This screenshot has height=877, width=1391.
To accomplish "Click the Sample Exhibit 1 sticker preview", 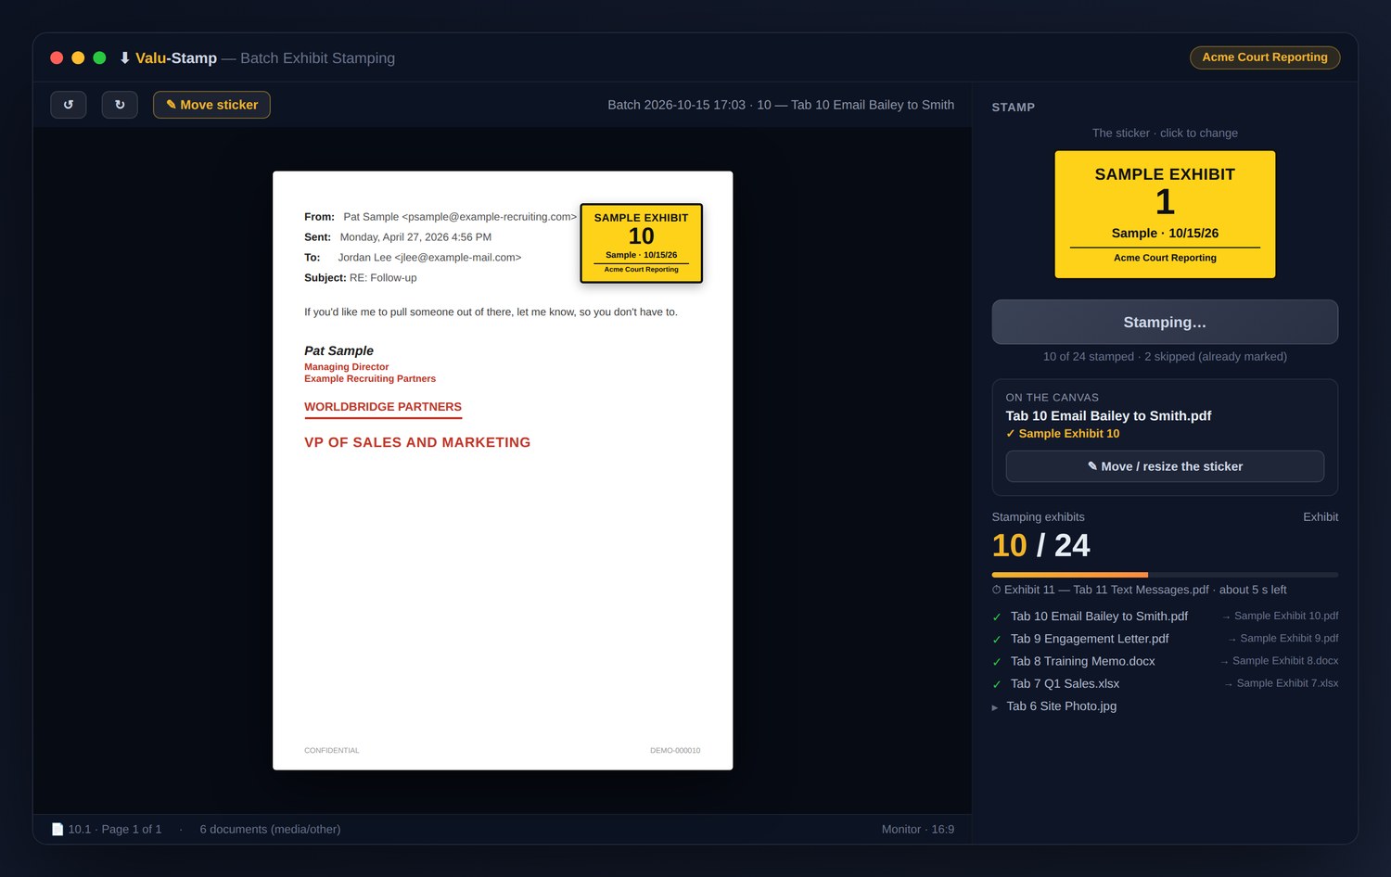I will coord(1165,214).
